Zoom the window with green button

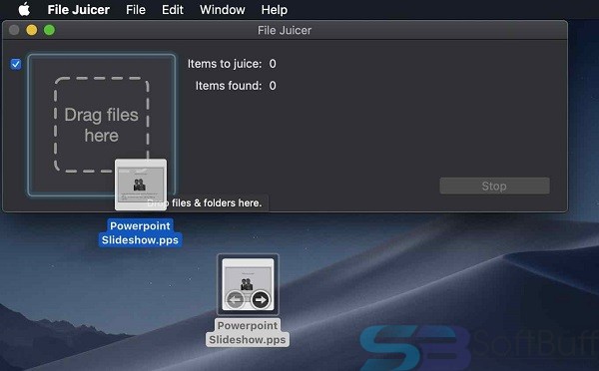[49, 30]
